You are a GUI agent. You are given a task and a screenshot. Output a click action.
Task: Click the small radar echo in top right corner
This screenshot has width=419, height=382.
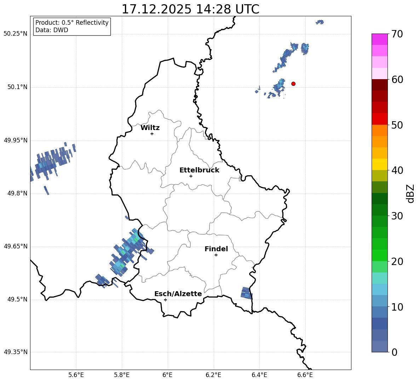320,22
